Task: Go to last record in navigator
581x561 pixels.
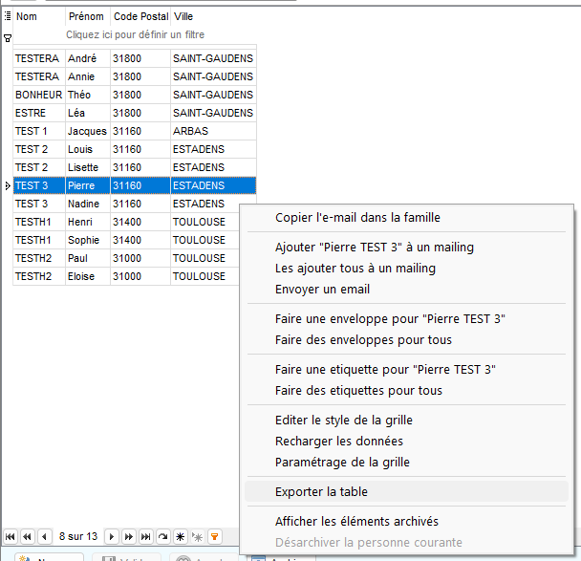Action: (x=146, y=536)
